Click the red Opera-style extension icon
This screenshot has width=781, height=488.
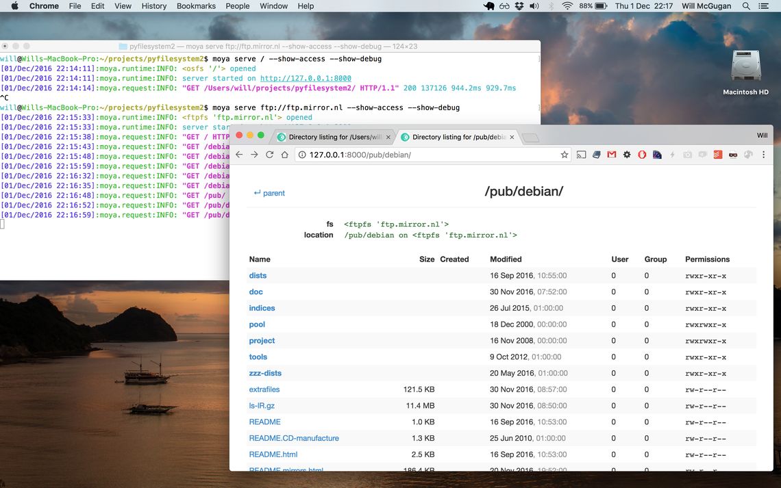(x=642, y=155)
